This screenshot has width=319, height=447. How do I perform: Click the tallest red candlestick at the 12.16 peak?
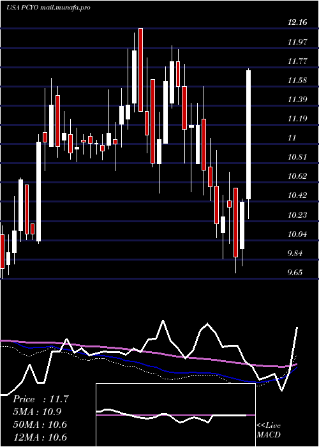coord(140,70)
